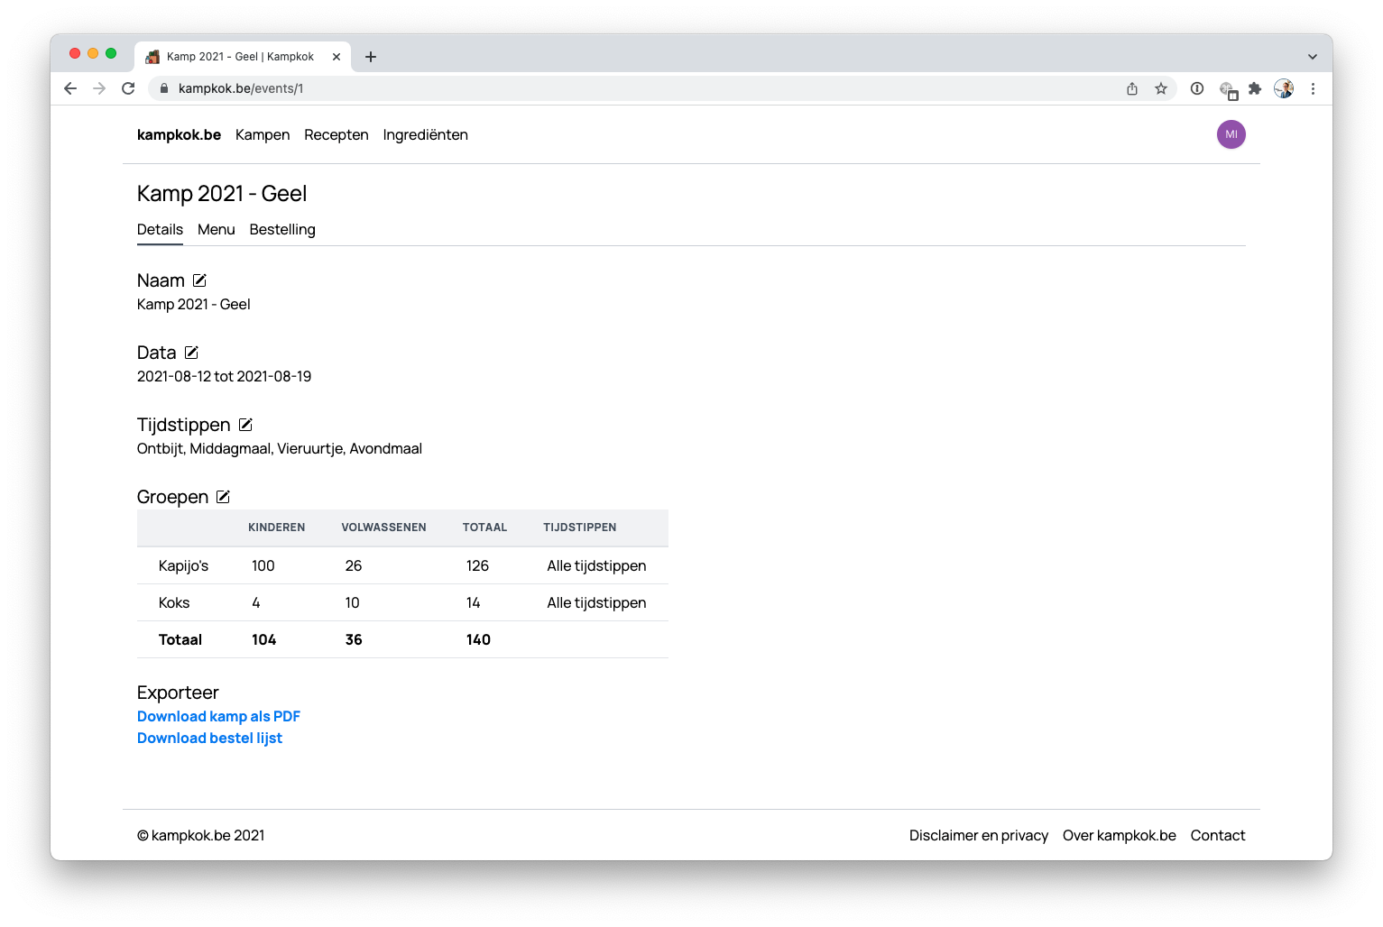Viewport: 1383px width, 927px height.
Task: Switch to the Menu tab
Action: point(217,230)
